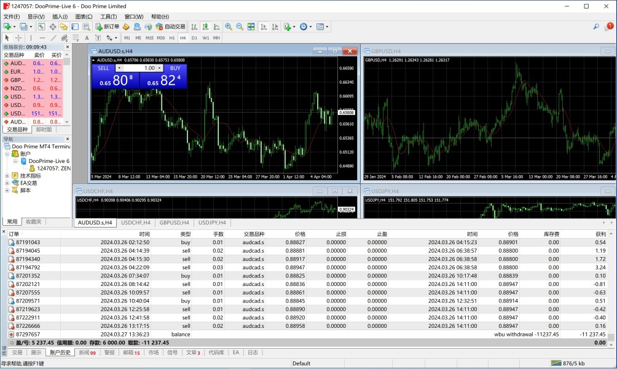Open the search magnifier icon at top right
Screen dimensions: 617x369
595,26
